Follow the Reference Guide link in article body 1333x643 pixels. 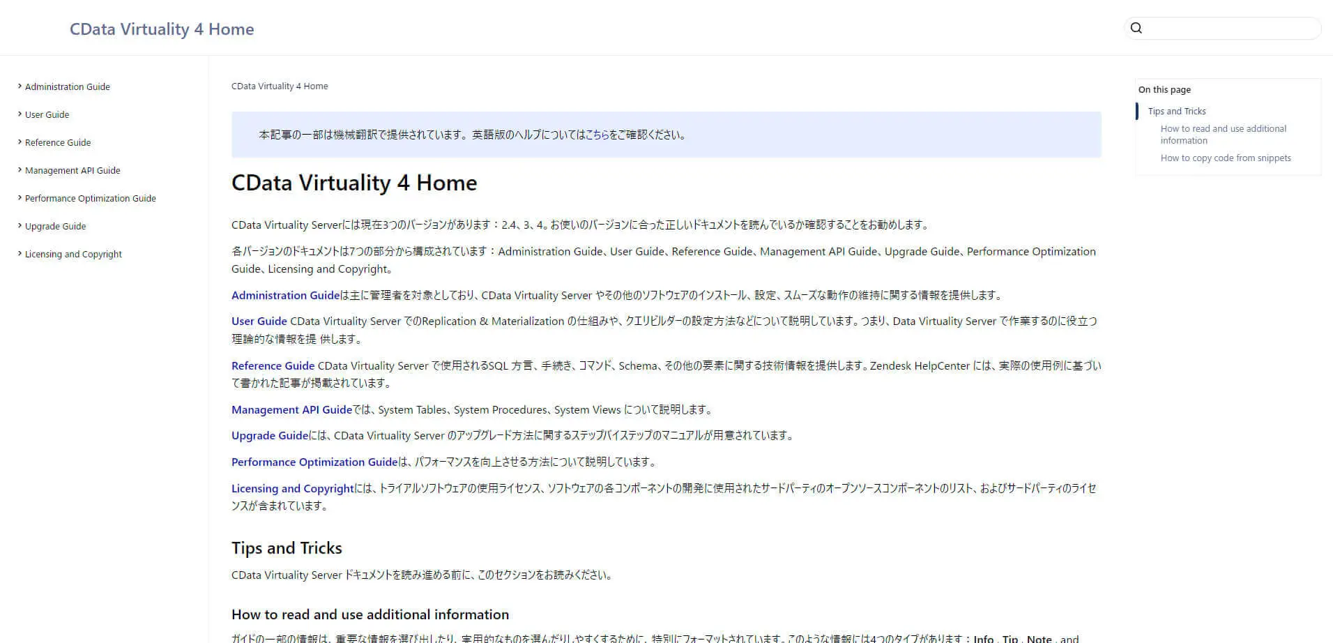273,365
